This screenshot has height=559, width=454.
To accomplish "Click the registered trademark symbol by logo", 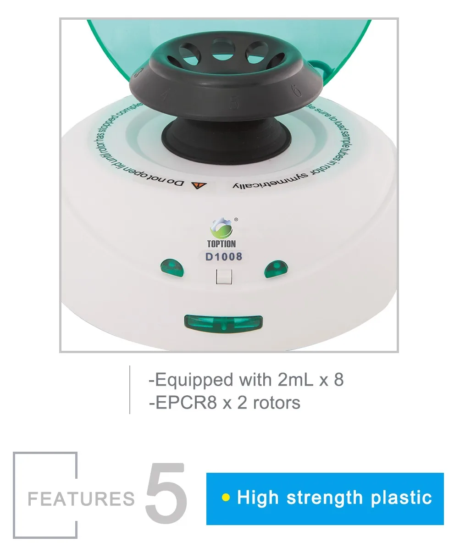I will [236, 220].
